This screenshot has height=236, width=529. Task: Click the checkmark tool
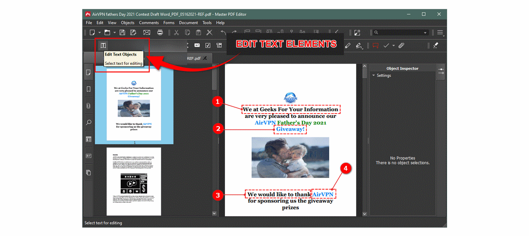pos(387,45)
